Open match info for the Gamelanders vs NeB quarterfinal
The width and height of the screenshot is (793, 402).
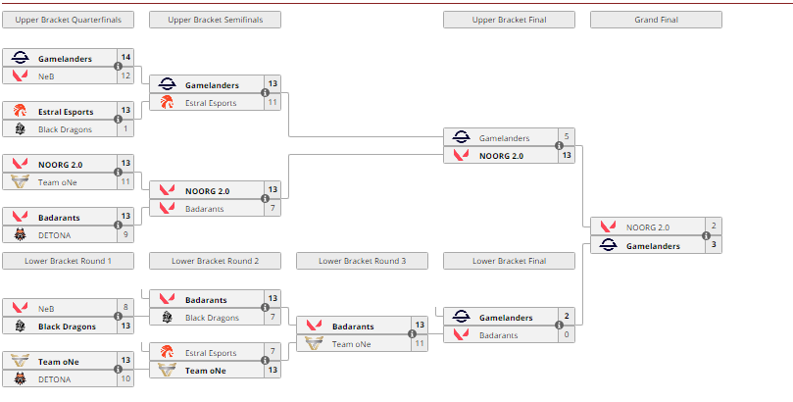118,67
